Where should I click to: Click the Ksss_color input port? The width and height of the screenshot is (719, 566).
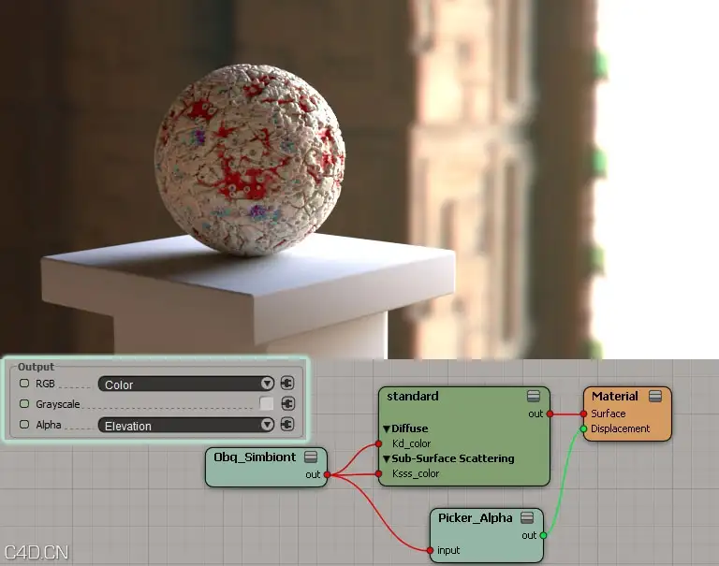pos(379,473)
